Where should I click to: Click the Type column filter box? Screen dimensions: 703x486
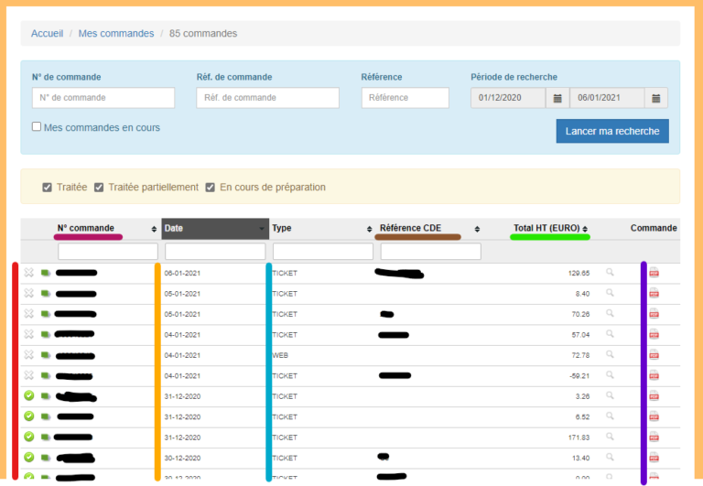pos(322,251)
